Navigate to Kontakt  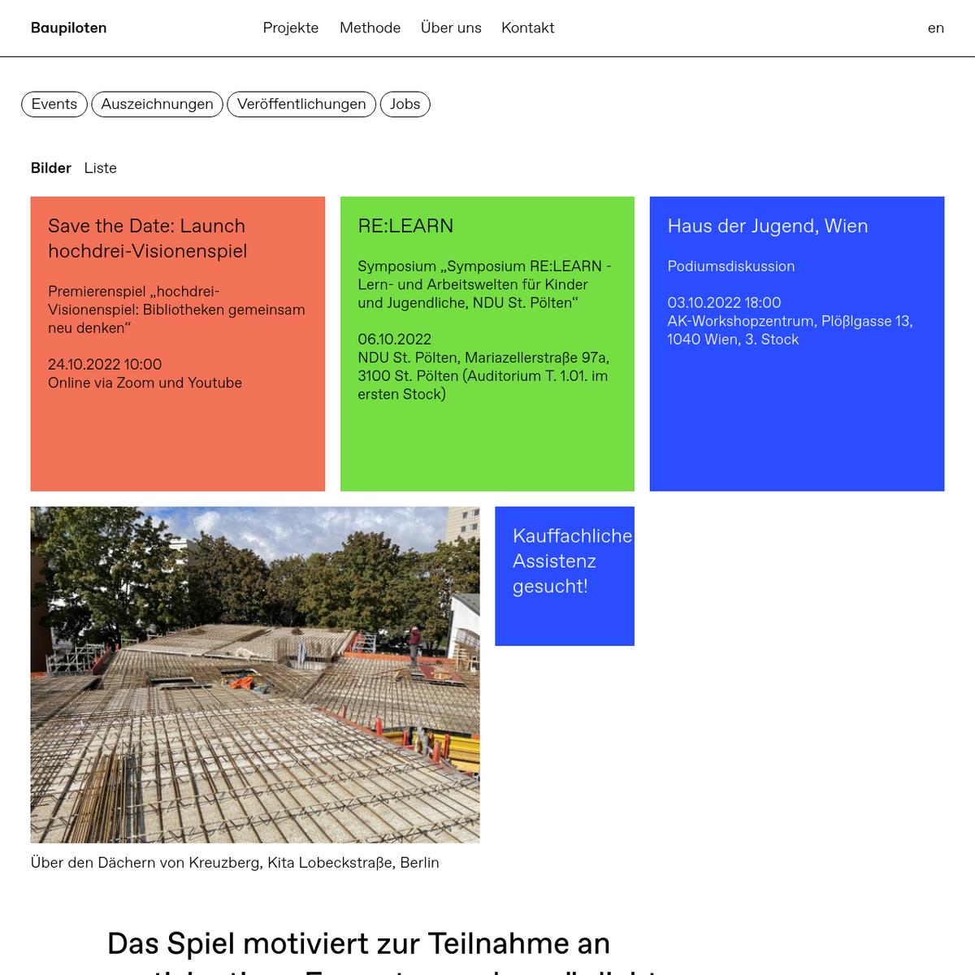pyautogui.click(x=527, y=28)
